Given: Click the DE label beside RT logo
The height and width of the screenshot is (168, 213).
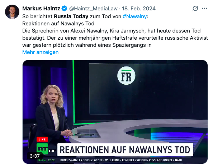Looking at the screenshot, I should pyautogui.click(x=52, y=151).
